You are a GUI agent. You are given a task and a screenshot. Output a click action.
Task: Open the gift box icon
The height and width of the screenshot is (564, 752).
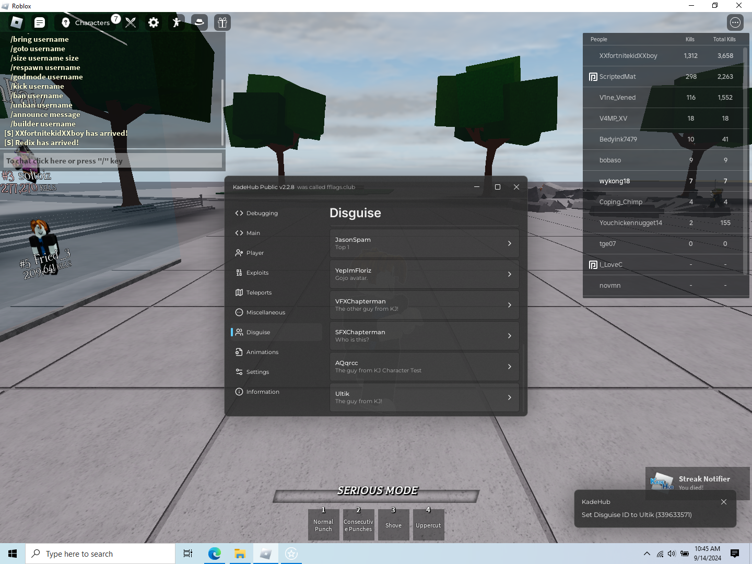click(x=222, y=22)
